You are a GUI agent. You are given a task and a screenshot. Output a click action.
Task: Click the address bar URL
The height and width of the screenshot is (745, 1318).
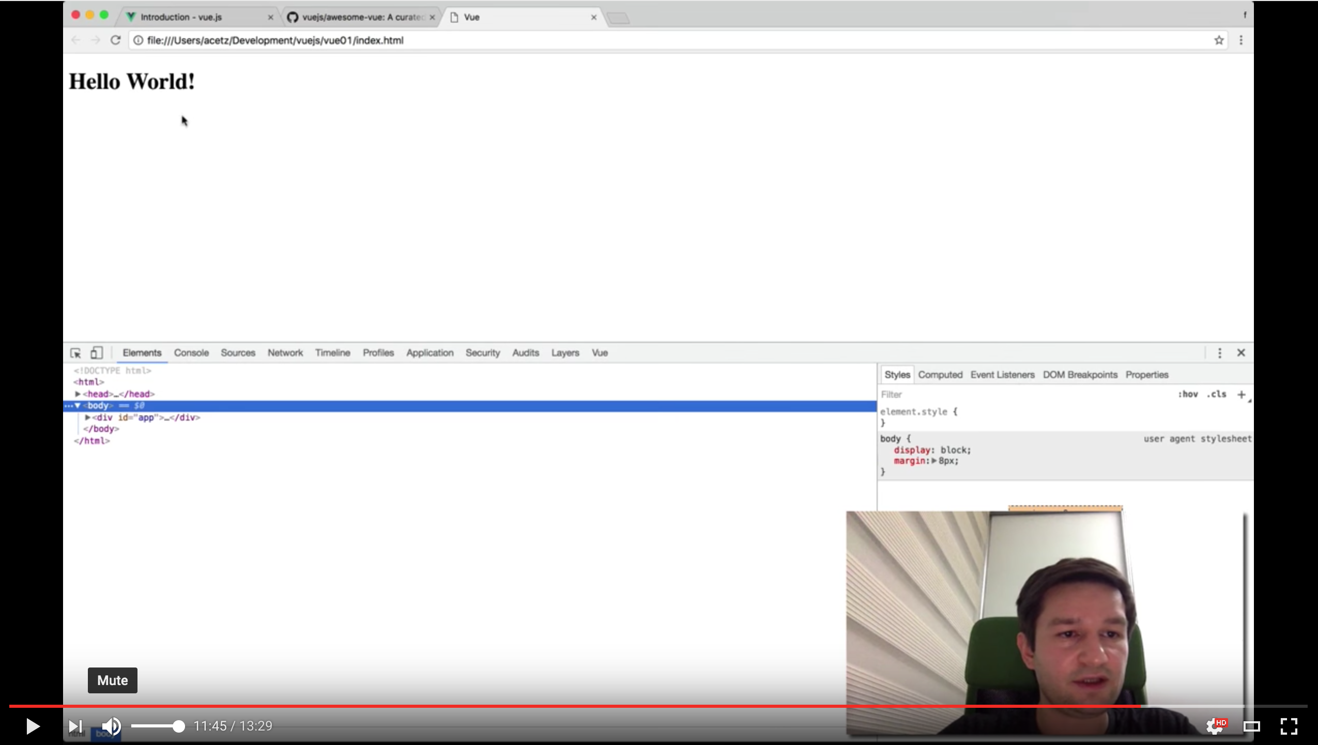click(275, 40)
